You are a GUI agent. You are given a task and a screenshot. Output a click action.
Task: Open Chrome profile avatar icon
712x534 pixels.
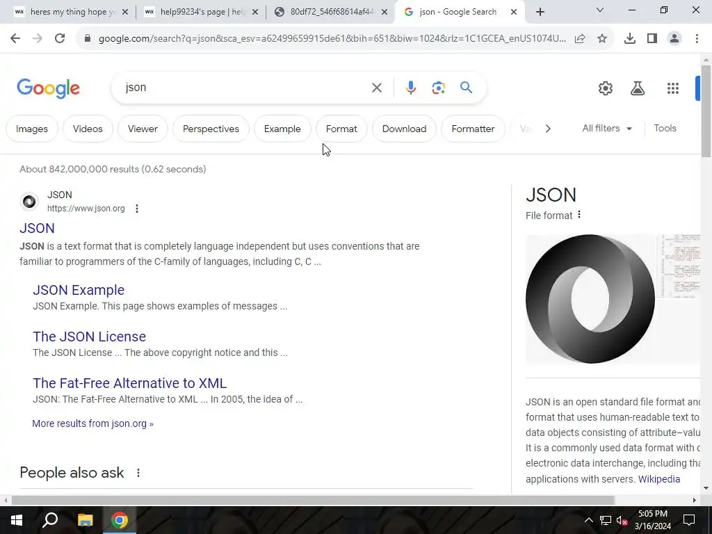pos(674,39)
